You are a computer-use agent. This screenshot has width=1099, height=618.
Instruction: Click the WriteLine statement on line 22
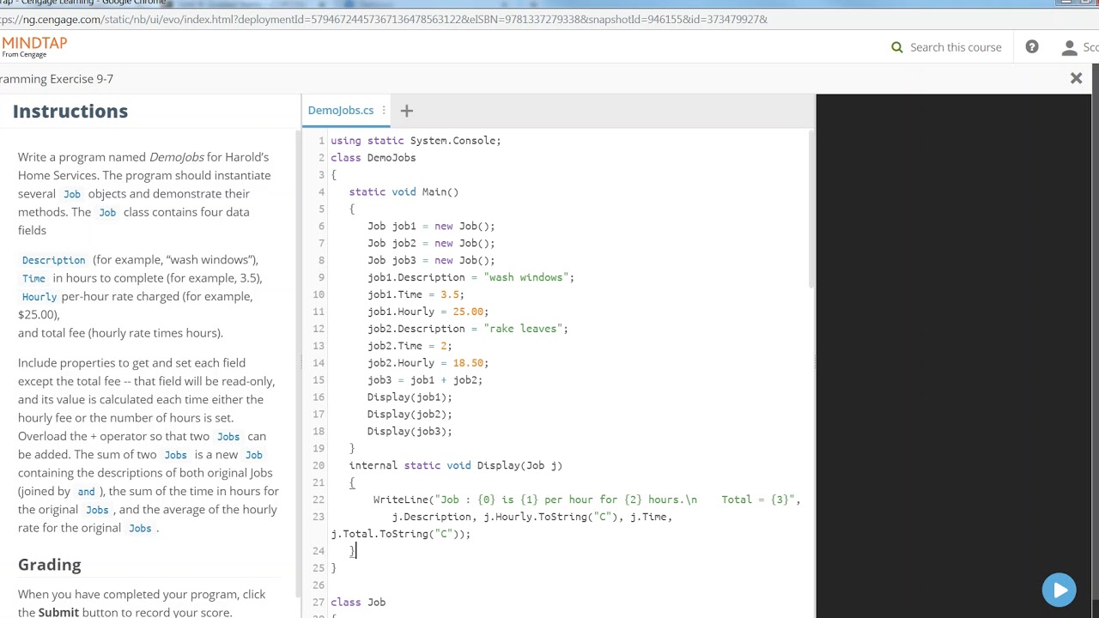tap(586, 500)
